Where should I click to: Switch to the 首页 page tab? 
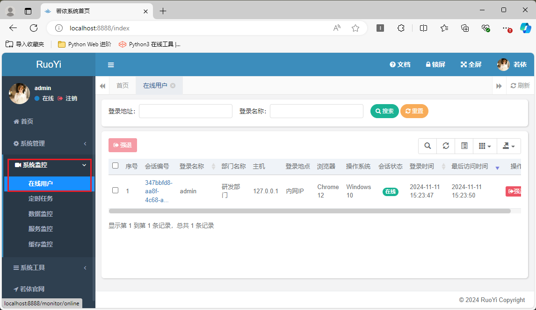123,85
